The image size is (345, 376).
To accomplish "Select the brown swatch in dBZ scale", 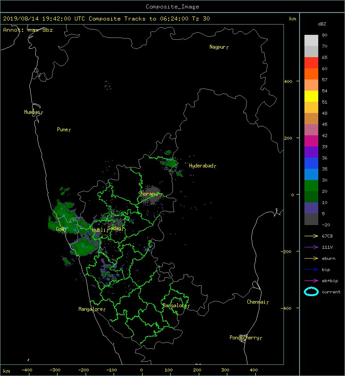I will click(311, 118).
